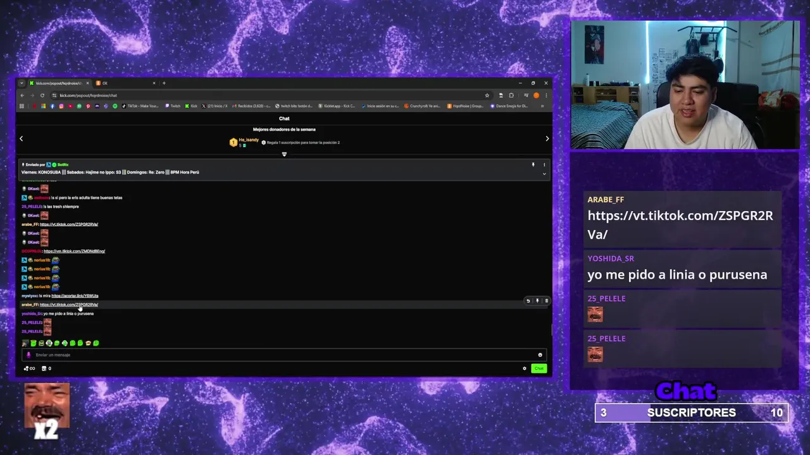Unpin the pinned BotRix message

pos(533,165)
